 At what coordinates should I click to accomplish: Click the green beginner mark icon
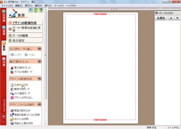(x=36, y=10)
